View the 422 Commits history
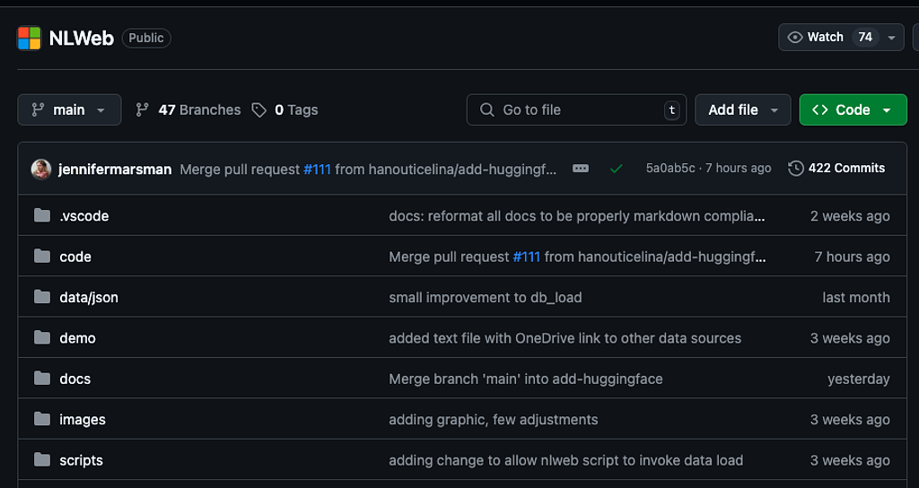This screenshot has width=919, height=488. click(836, 168)
